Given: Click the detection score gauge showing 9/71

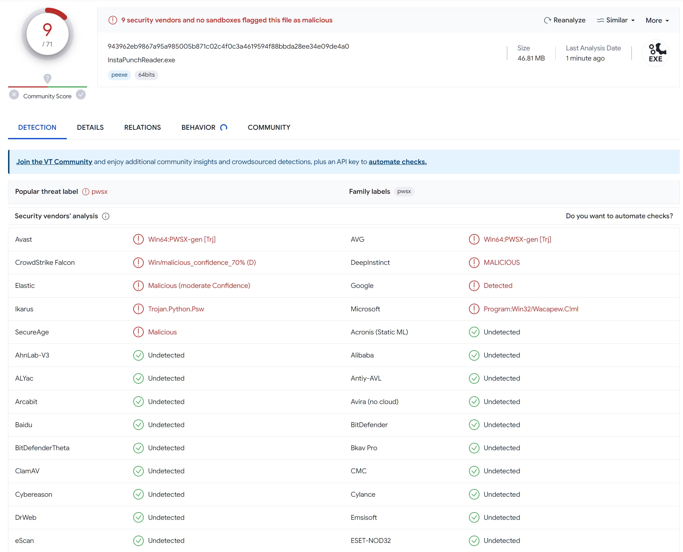Looking at the screenshot, I should (x=48, y=34).
